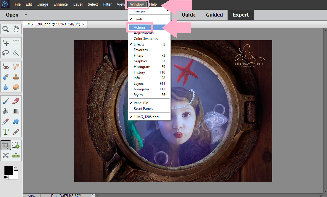The width and height of the screenshot is (327, 197).
Task: Select the Content-Aware Move tool
Action: (x=6, y=156)
